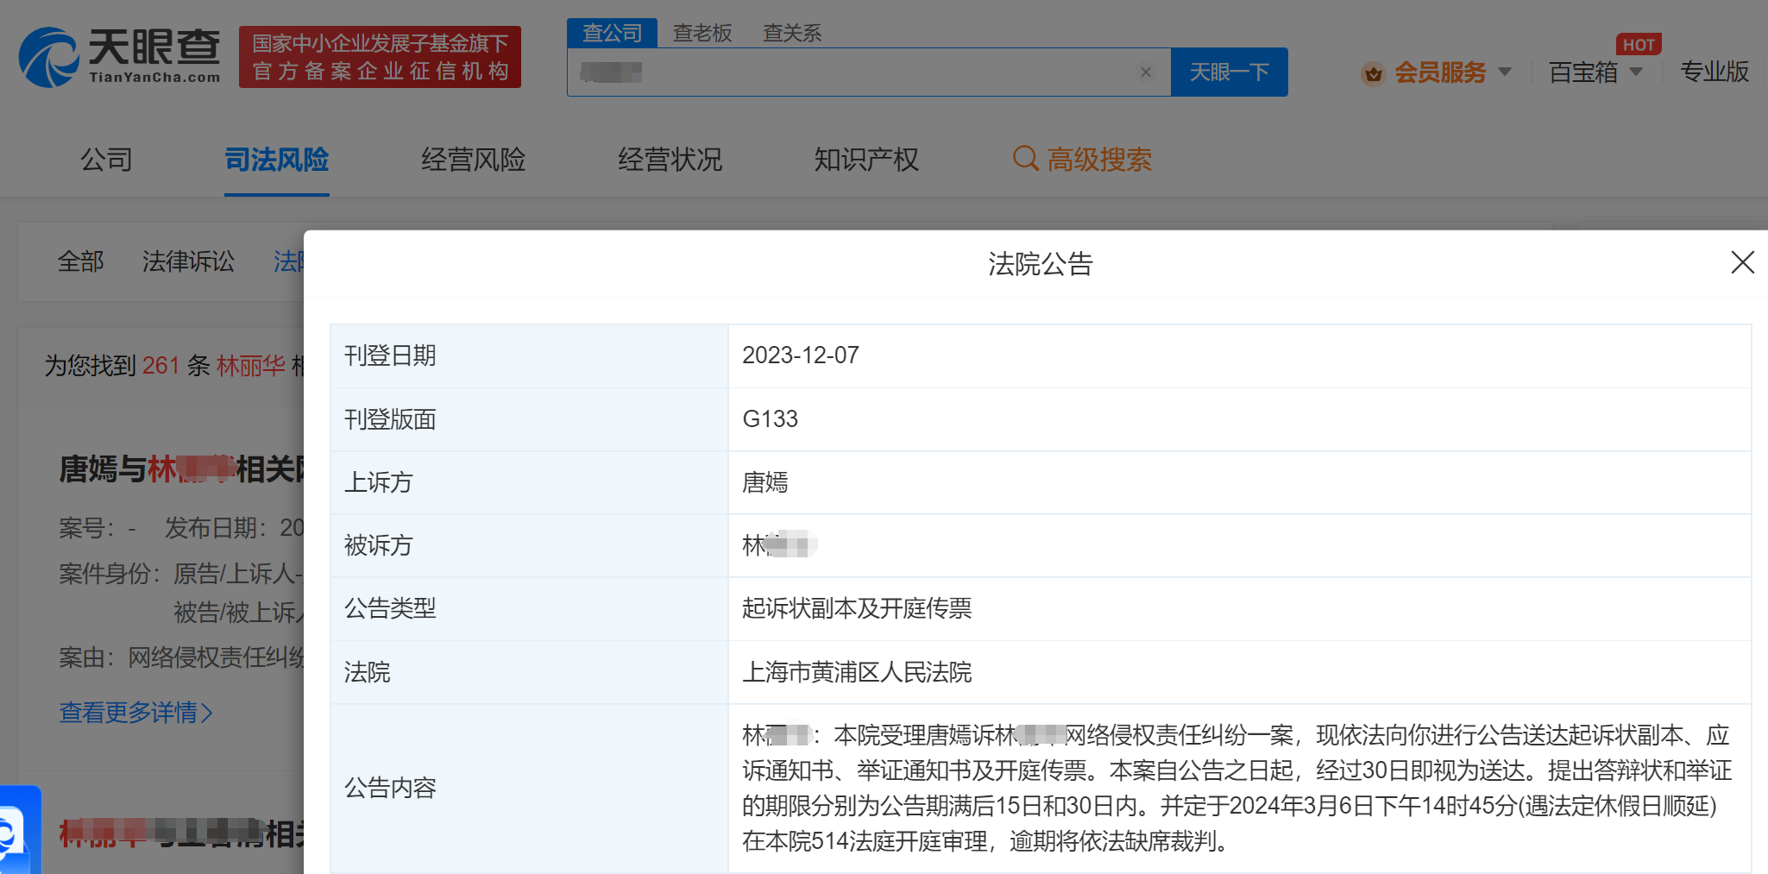Open the 知识产权 tab
Screen dimensions: 1768x874
865,160
